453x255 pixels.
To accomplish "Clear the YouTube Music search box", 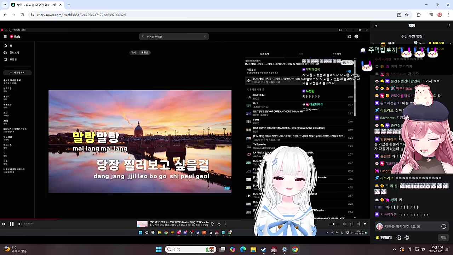I will [205, 36].
